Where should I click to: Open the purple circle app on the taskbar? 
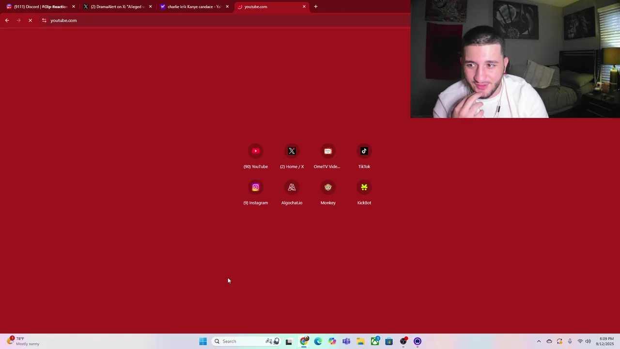click(418, 341)
